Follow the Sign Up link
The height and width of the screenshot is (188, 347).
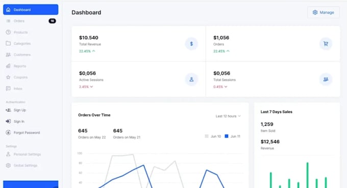click(x=20, y=110)
